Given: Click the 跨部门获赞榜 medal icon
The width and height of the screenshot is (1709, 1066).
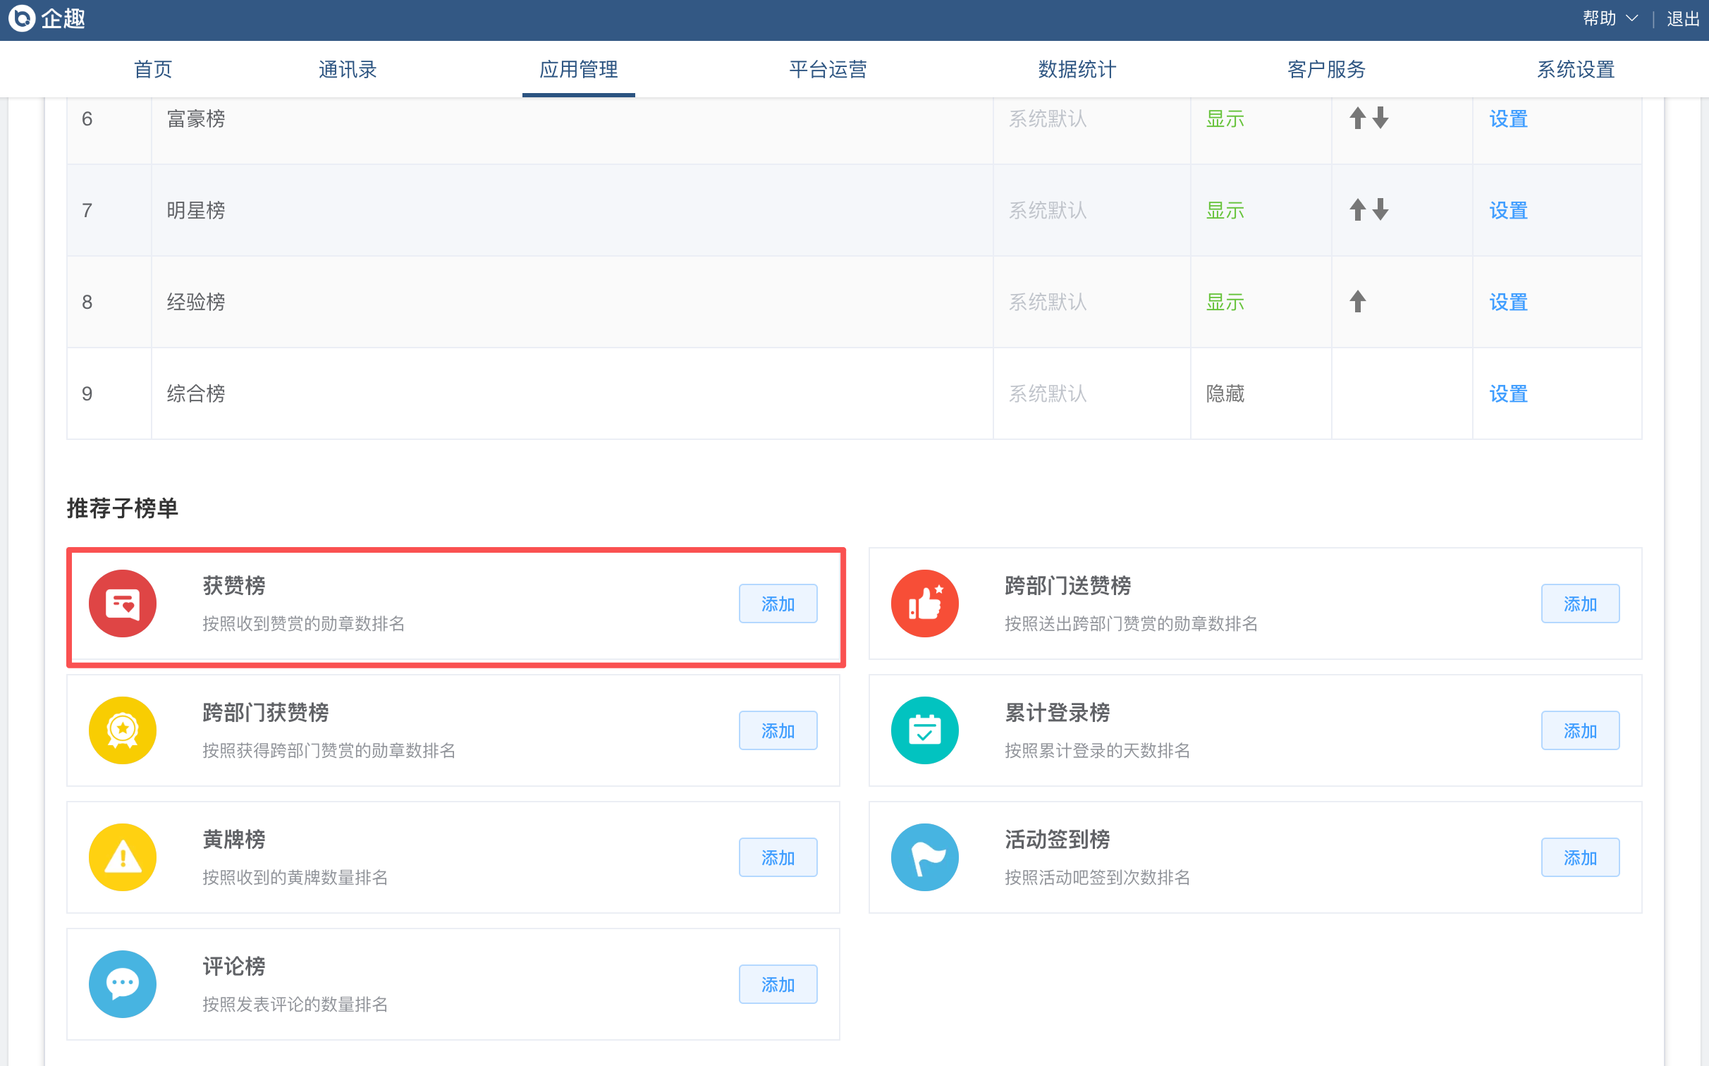Looking at the screenshot, I should tap(123, 730).
